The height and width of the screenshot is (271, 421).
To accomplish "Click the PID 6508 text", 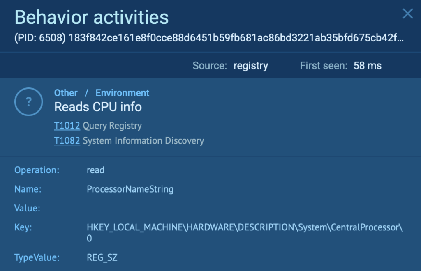I will click(40, 39).
